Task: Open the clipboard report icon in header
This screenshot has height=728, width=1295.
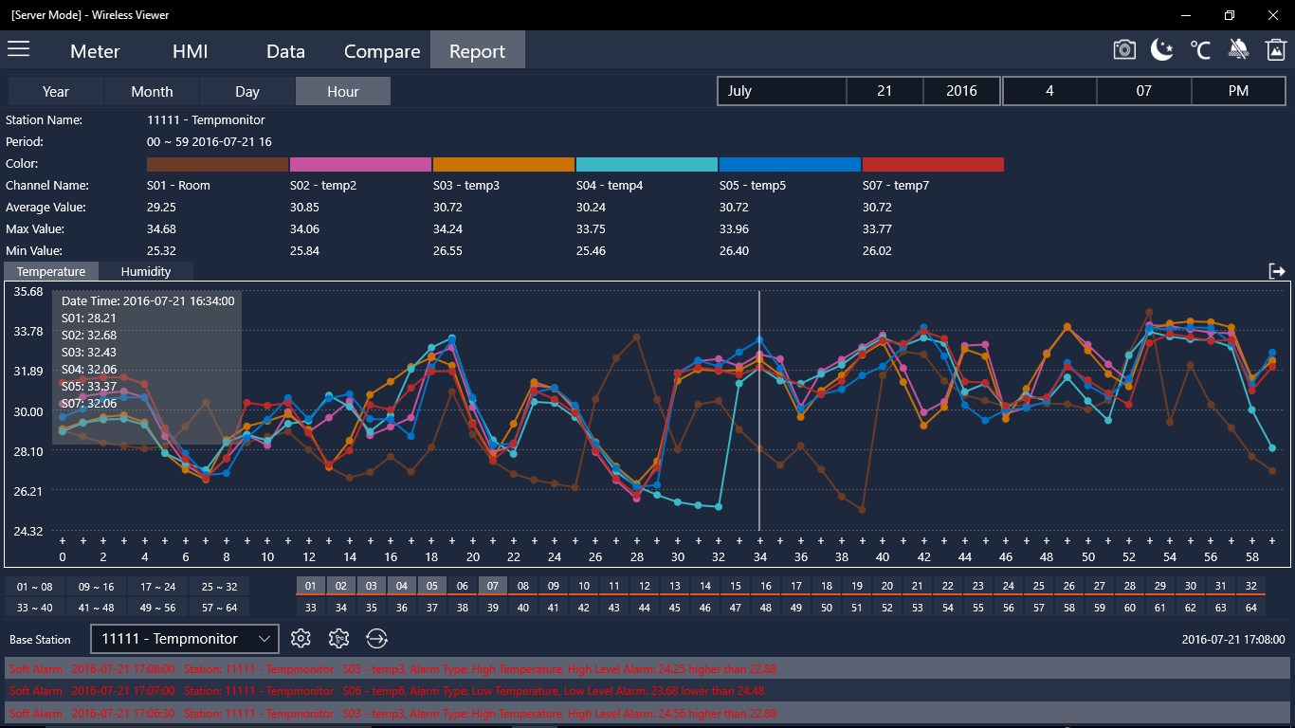Action: coord(1276,50)
